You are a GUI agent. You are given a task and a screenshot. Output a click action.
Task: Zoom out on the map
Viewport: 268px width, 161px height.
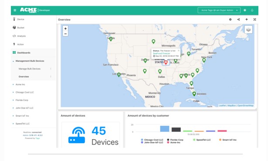tap(65, 34)
